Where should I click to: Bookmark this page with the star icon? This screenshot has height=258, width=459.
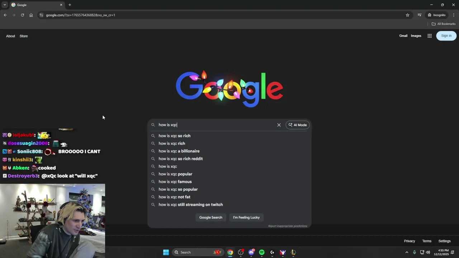(x=407, y=15)
